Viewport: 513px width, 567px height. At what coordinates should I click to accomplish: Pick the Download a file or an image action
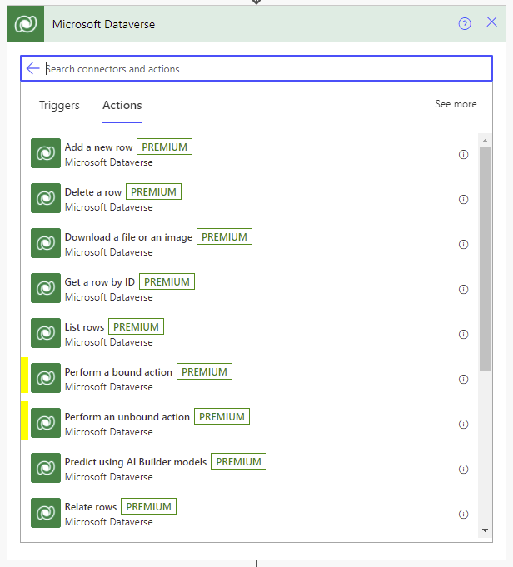point(250,243)
